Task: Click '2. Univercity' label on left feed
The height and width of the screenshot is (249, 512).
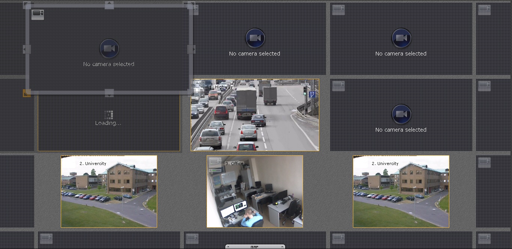Action: [93, 163]
